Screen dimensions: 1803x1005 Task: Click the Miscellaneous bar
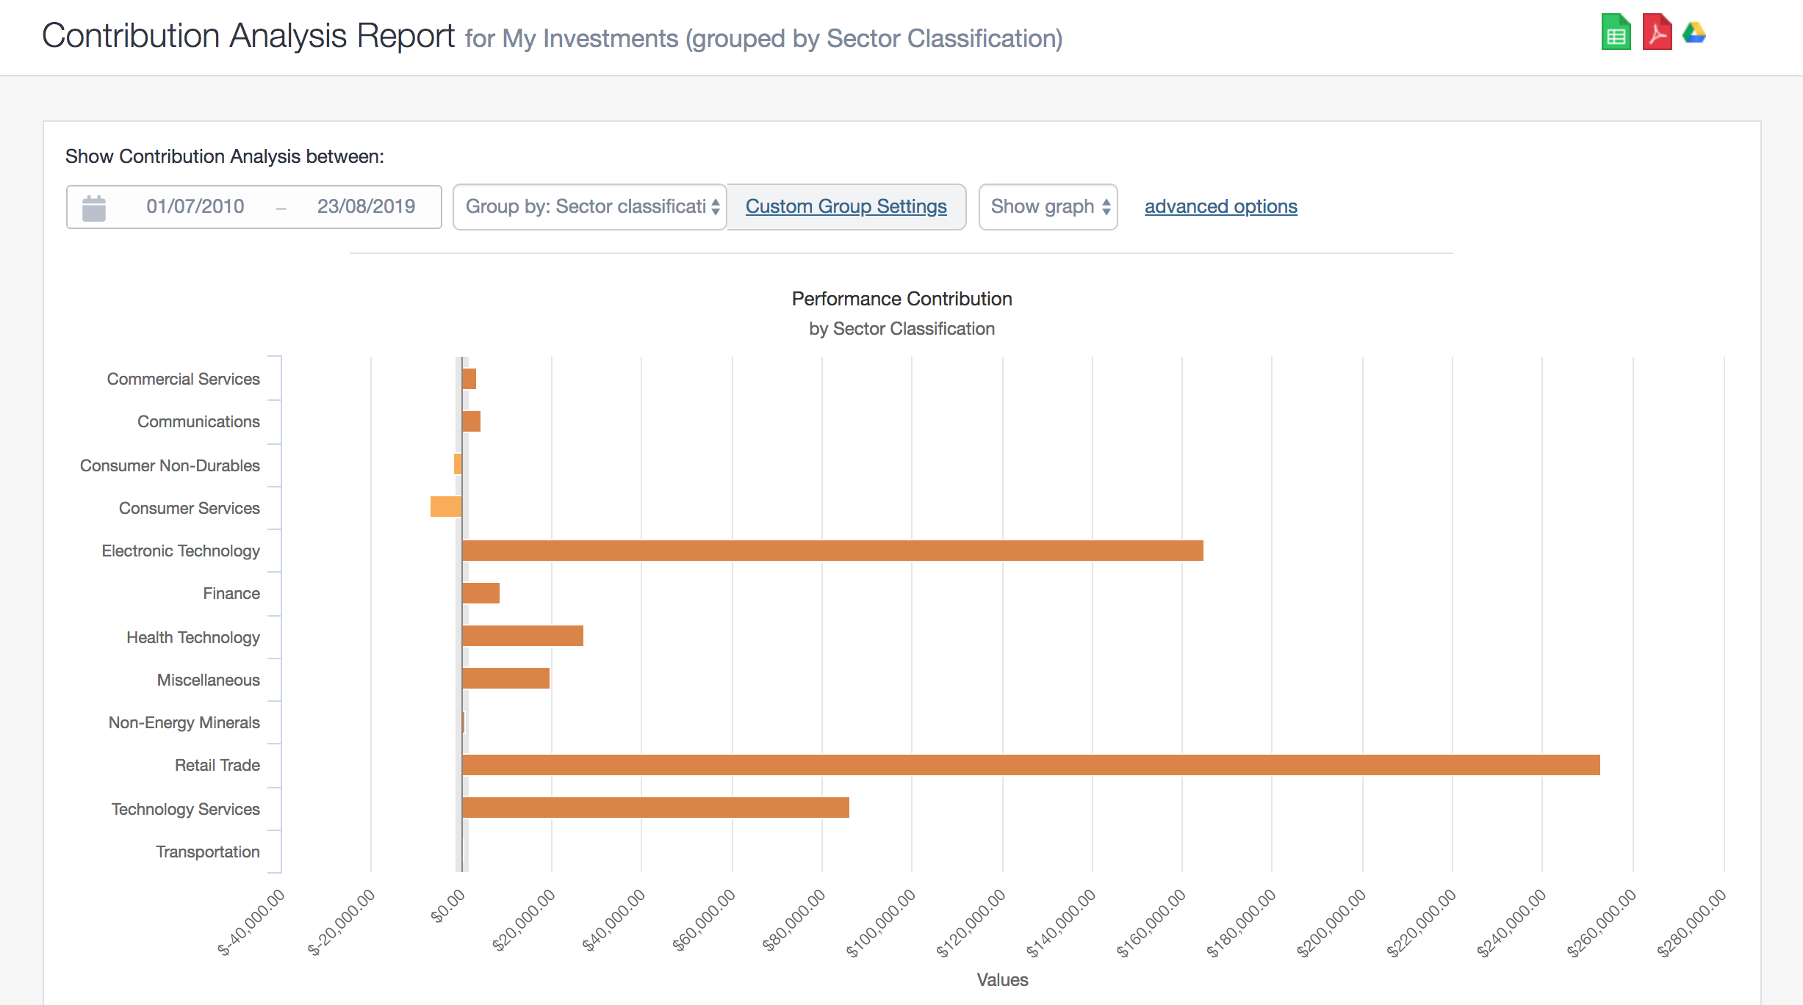(x=505, y=679)
